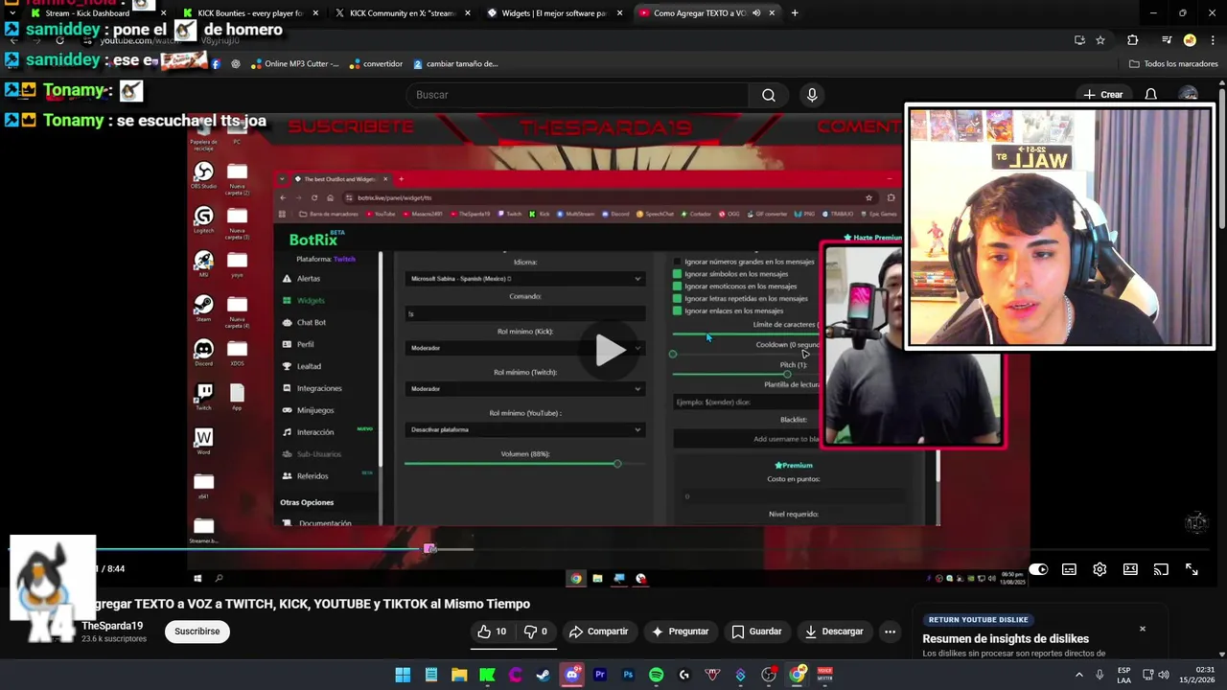Open Steam from the taskbar
This screenshot has width=1227, height=690.
click(544, 675)
